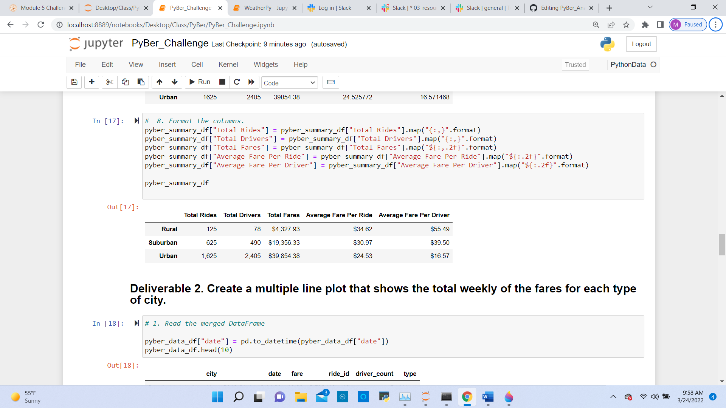Move selected cell down with arrow icon
The width and height of the screenshot is (726, 408).
pos(175,82)
